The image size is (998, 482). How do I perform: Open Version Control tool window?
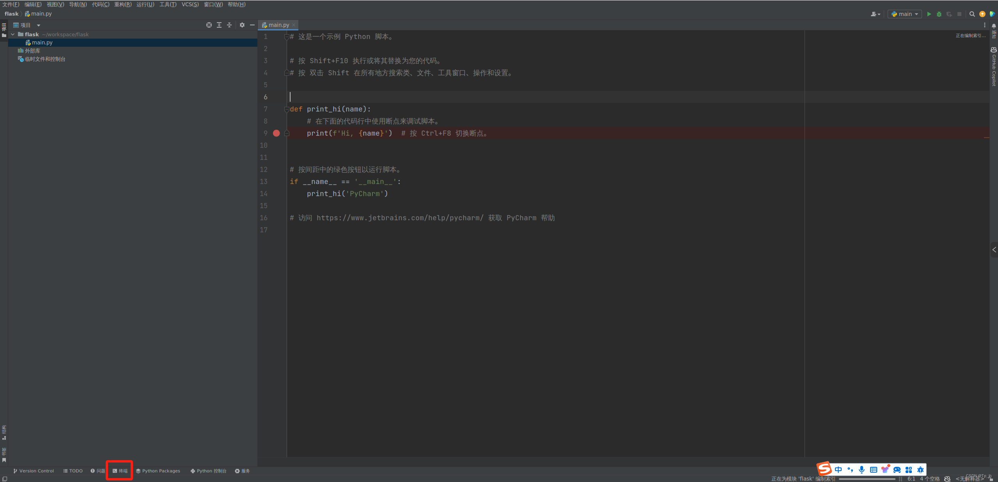pos(34,471)
